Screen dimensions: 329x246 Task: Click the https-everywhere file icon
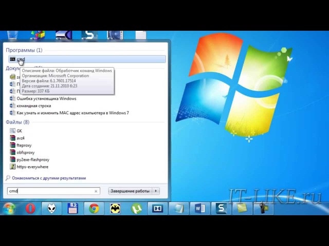click(x=12, y=167)
